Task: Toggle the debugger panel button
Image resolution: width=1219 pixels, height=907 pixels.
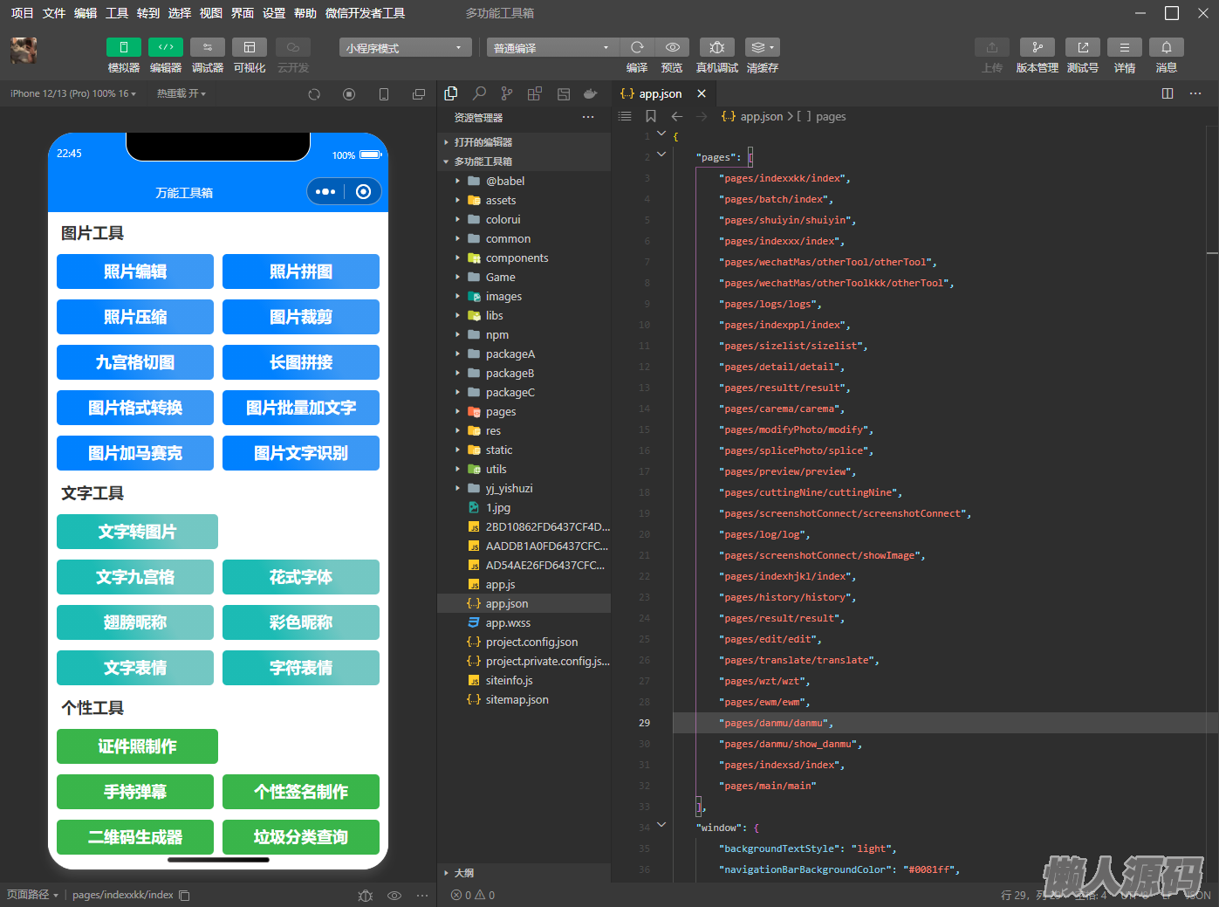Action: pos(208,47)
